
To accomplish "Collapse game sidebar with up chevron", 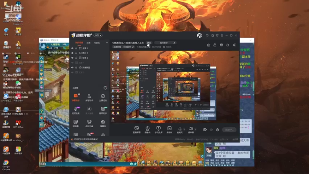I will tap(41, 58).
